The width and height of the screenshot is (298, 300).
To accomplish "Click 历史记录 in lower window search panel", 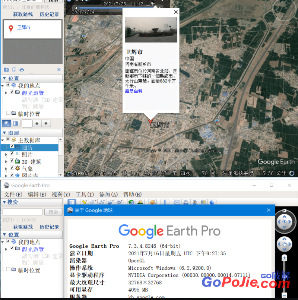I will point(49,227).
